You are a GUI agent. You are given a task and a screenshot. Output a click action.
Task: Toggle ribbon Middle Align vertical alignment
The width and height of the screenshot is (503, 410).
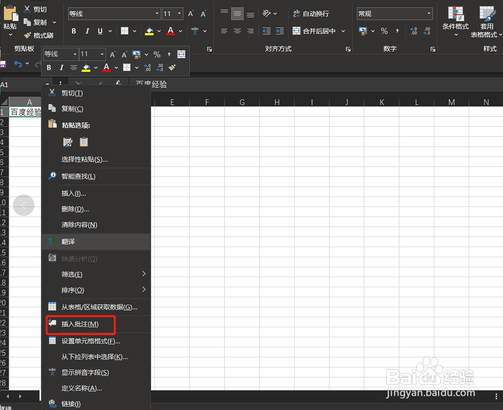click(x=238, y=13)
